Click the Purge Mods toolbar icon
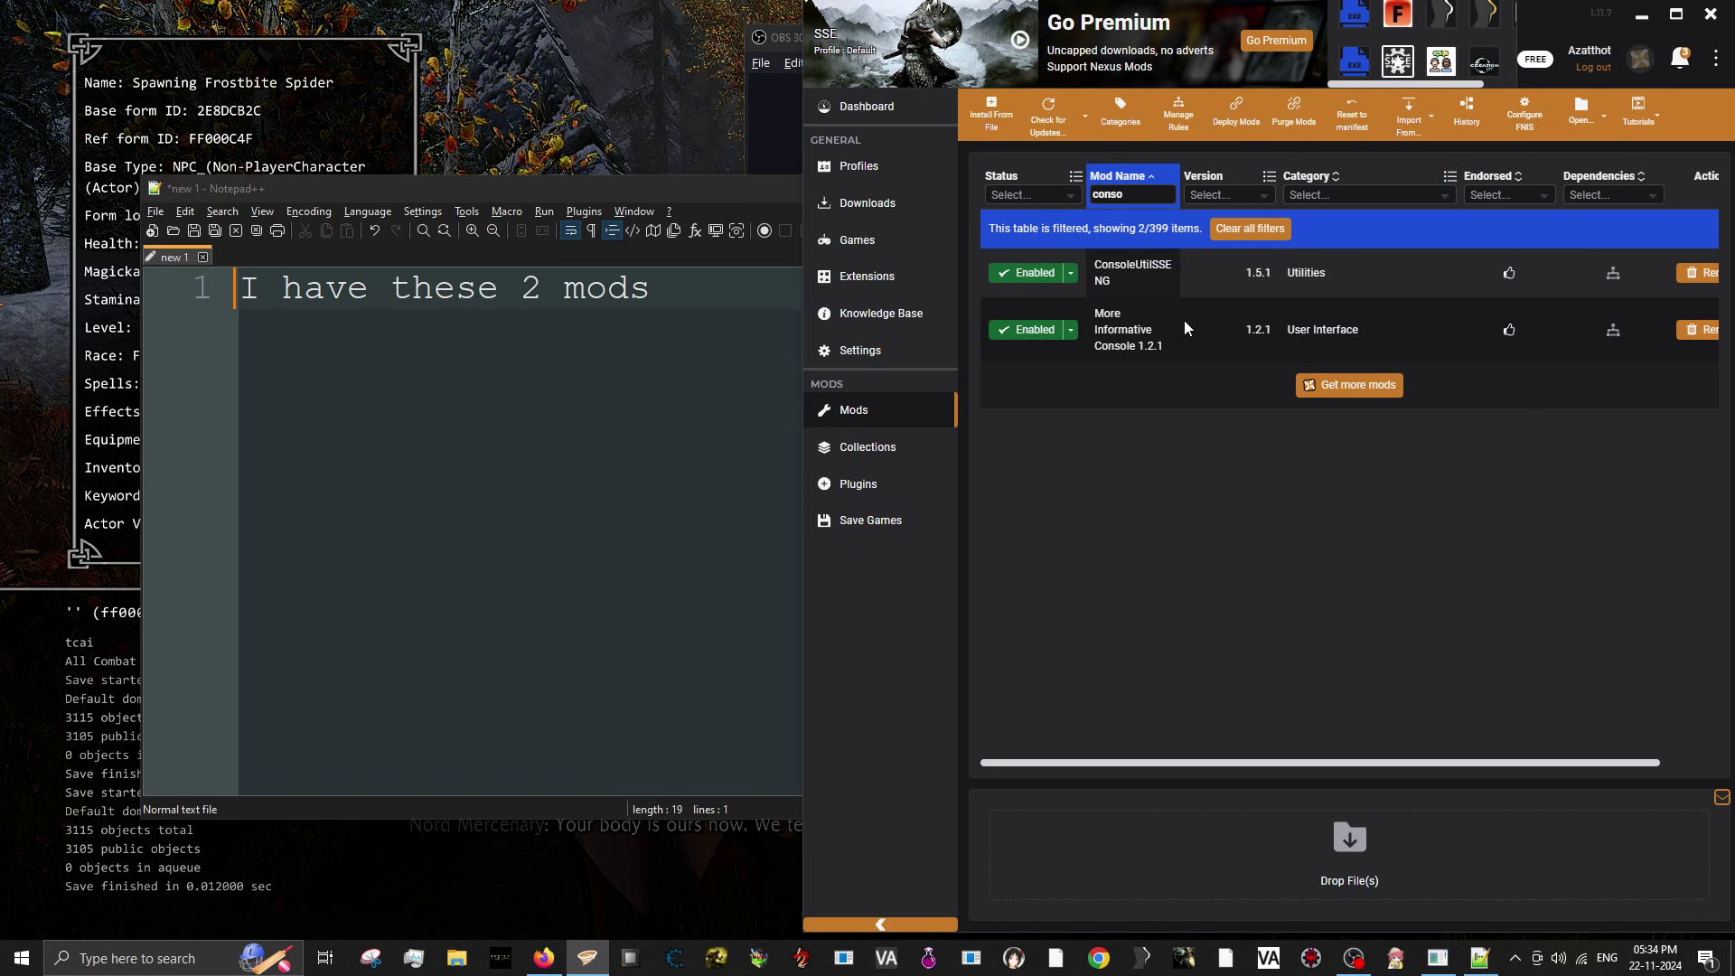Screen dimensions: 1735x976 1294,112
